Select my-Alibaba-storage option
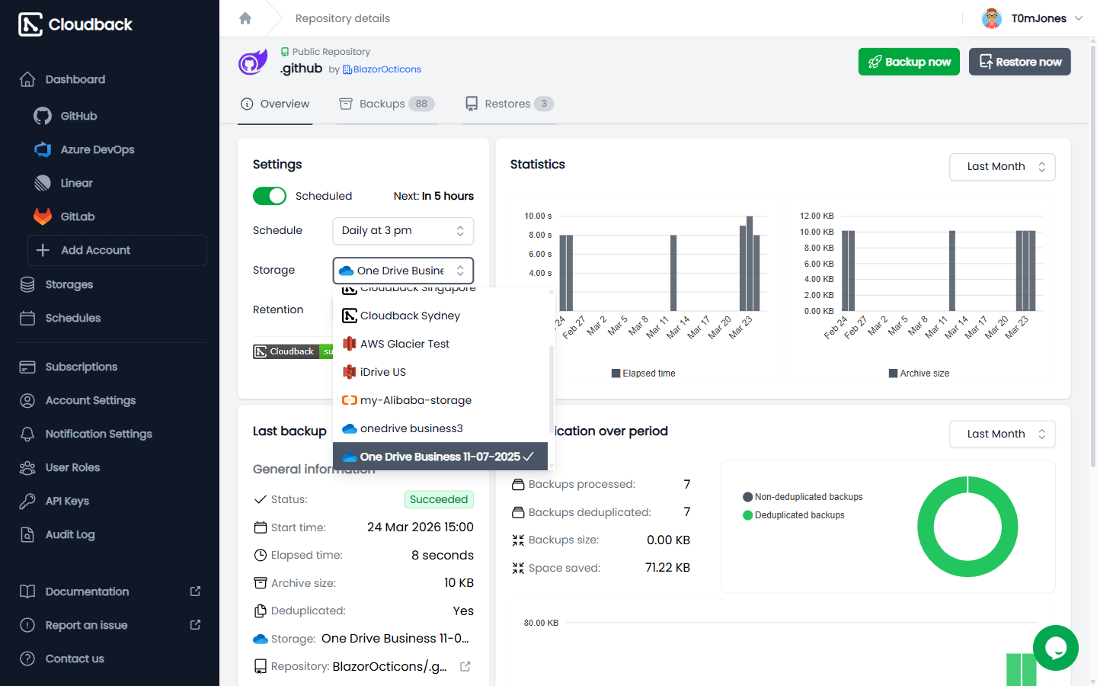This screenshot has width=1097, height=686. [440, 400]
